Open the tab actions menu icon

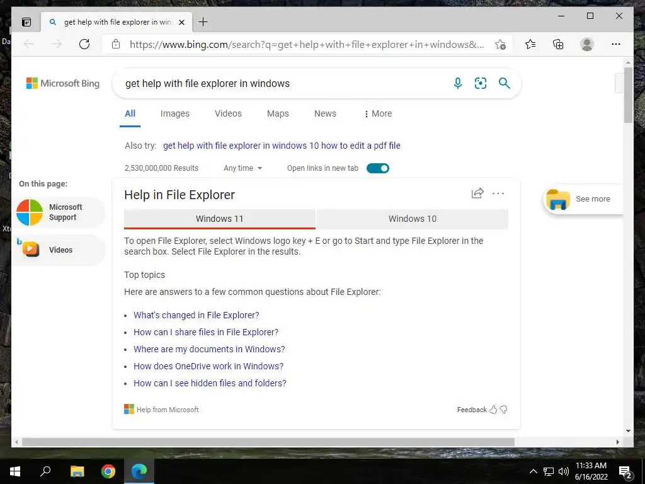26,22
